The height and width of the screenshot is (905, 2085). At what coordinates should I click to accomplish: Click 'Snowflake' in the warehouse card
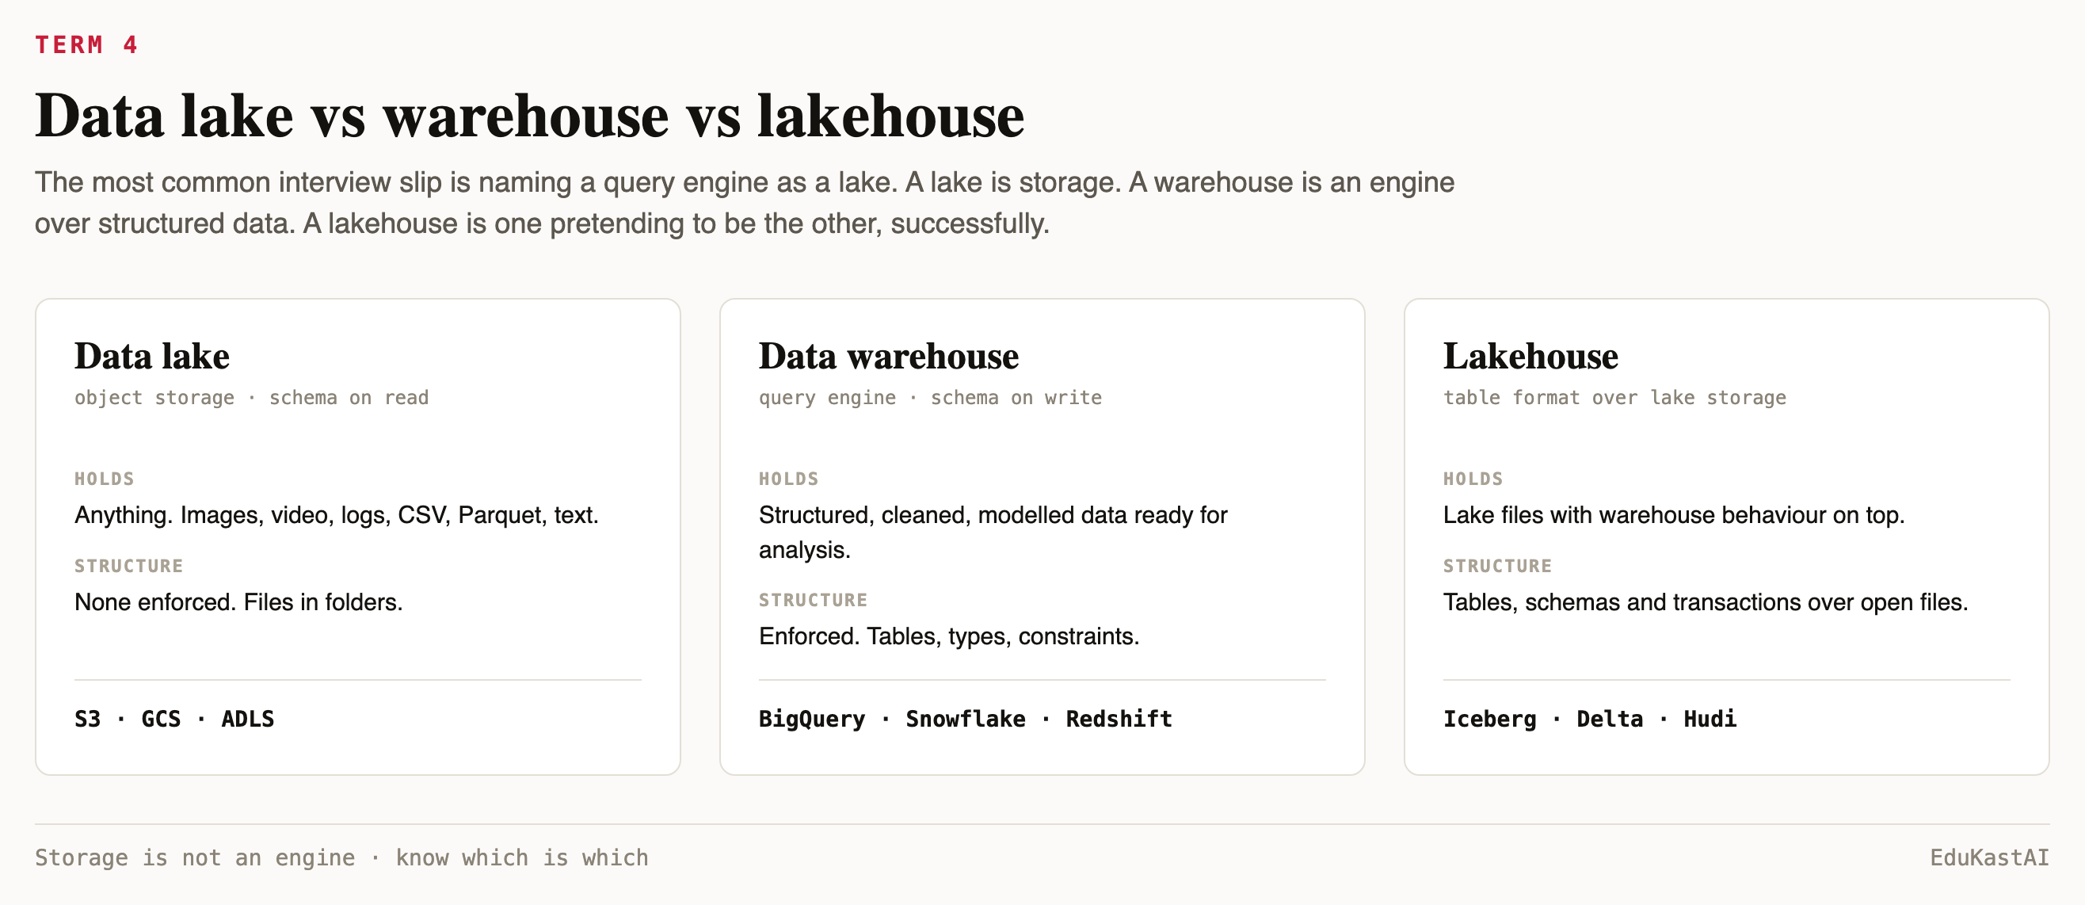[x=965, y=719]
